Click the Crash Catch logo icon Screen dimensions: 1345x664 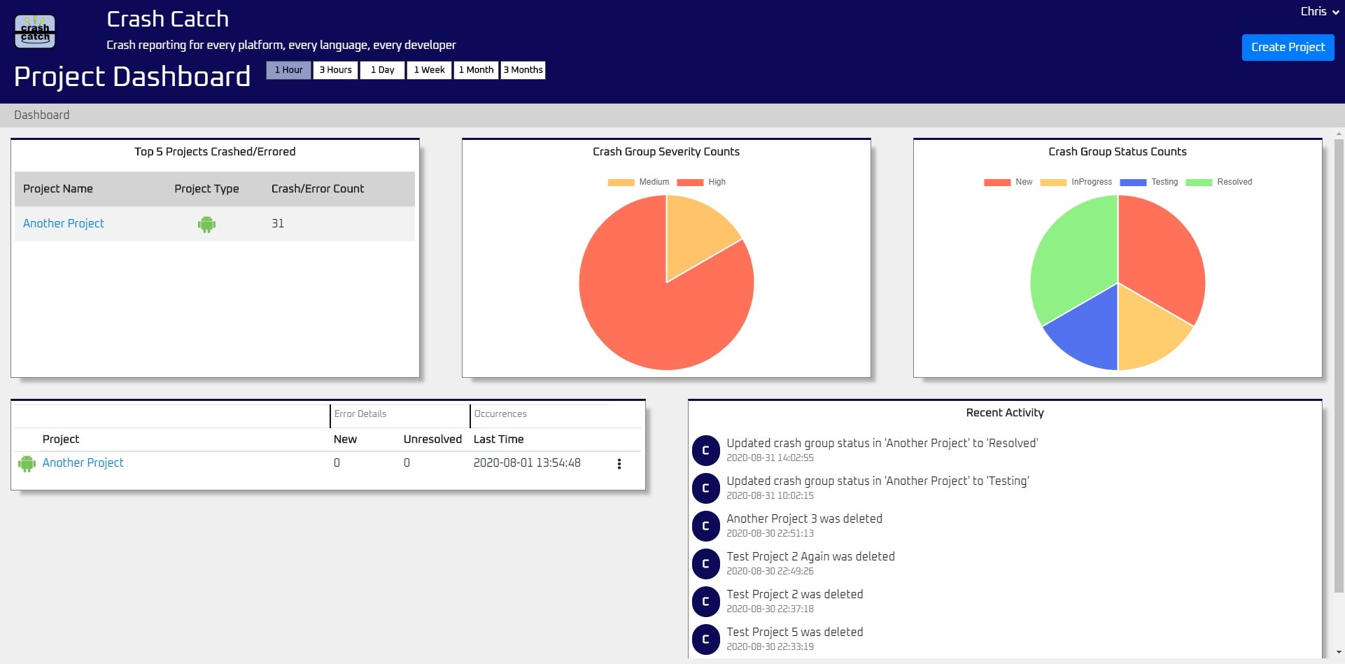35,31
